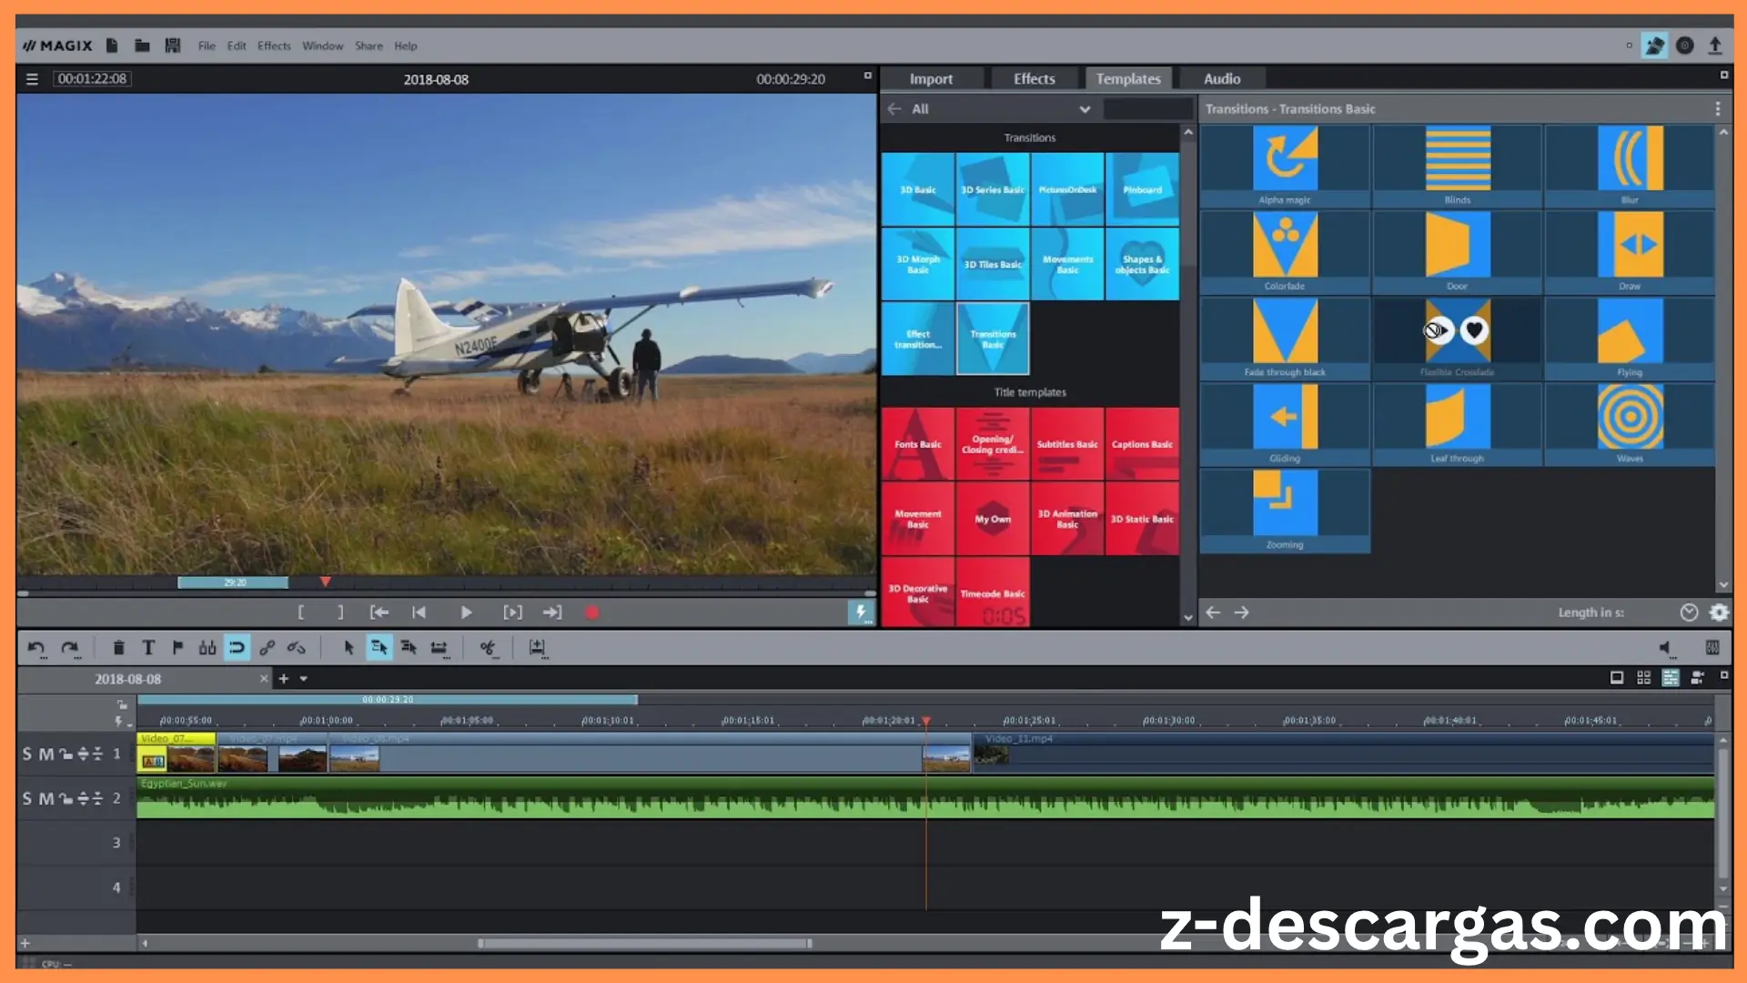This screenshot has width=1747, height=983.
Task: Click the Open Project folder icon
Action: tap(142, 46)
